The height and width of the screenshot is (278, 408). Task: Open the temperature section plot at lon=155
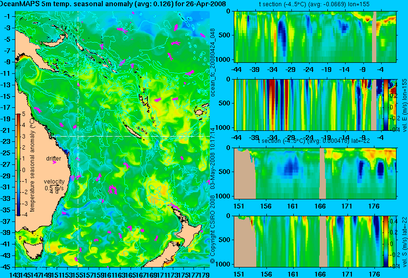pos(315,36)
